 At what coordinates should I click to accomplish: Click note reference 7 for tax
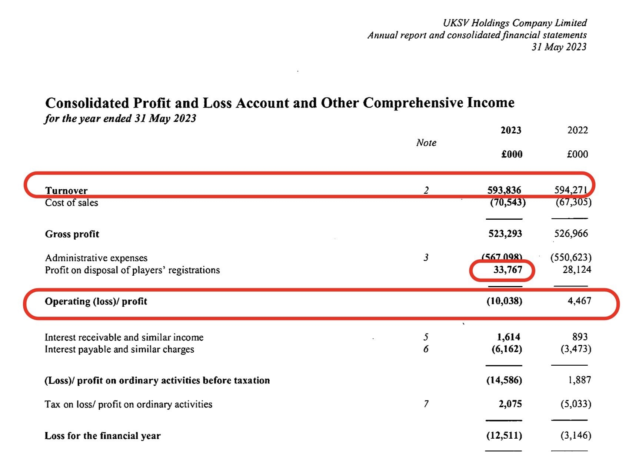coord(426,404)
